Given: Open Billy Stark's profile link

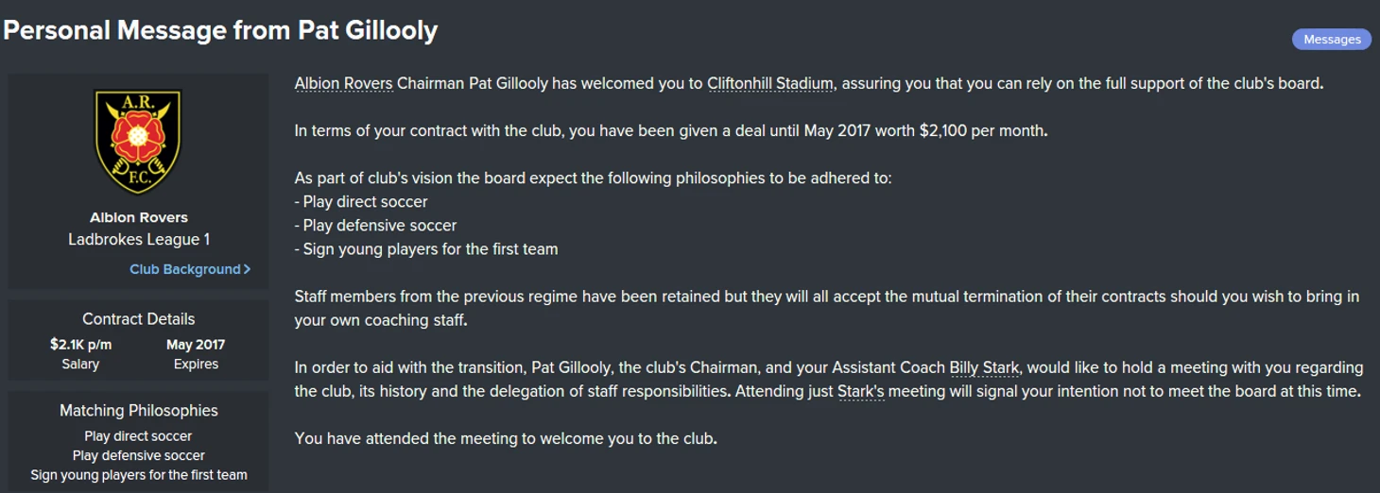Looking at the screenshot, I should point(985,367).
